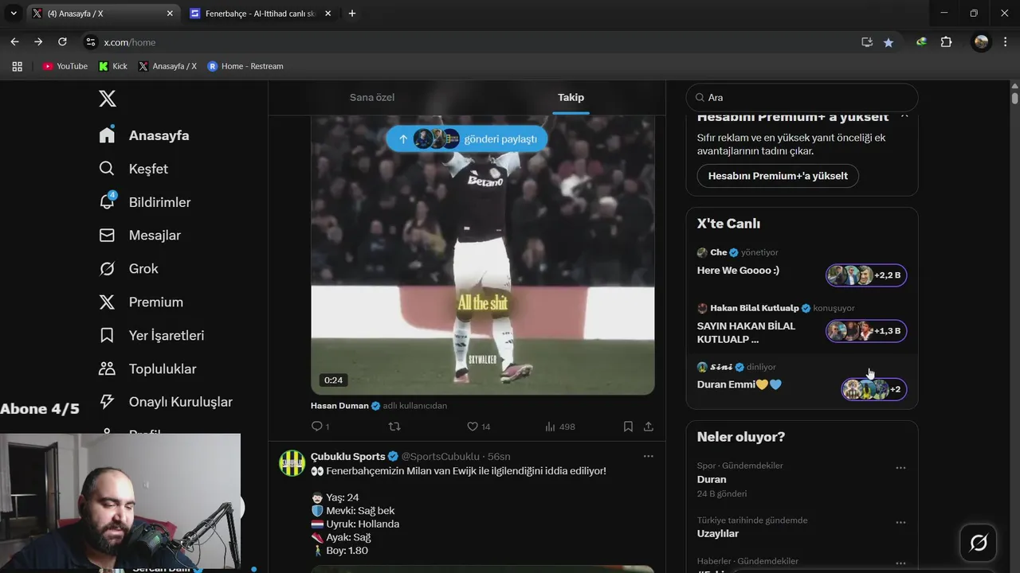Close the Fenerbahçe - Al-Ittihad browser tab
The height and width of the screenshot is (573, 1020).
click(x=328, y=14)
